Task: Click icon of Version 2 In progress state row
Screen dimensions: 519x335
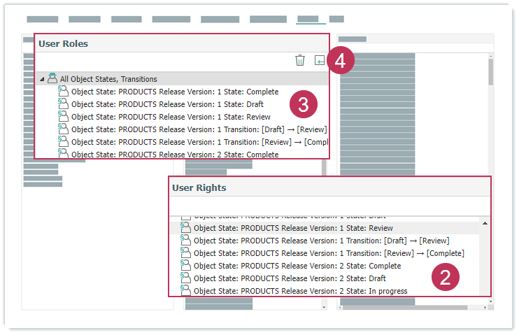Action: tap(185, 290)
